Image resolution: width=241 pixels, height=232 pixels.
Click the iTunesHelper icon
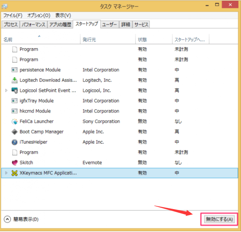tap(14, 142)
